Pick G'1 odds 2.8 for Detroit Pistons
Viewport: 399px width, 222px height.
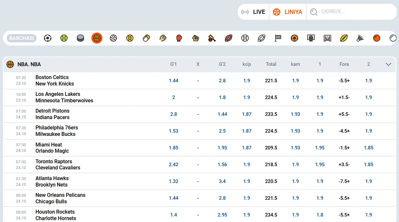[x=173, y=114]
